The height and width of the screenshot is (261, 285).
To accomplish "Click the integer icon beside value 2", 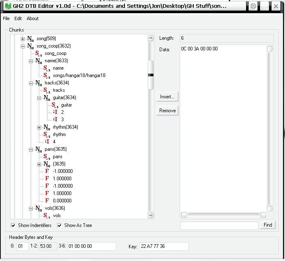I will [x=55, y=112].
